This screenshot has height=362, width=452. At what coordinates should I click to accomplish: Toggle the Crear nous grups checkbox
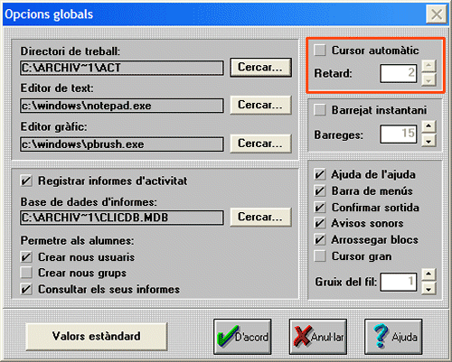click(26, 273)
